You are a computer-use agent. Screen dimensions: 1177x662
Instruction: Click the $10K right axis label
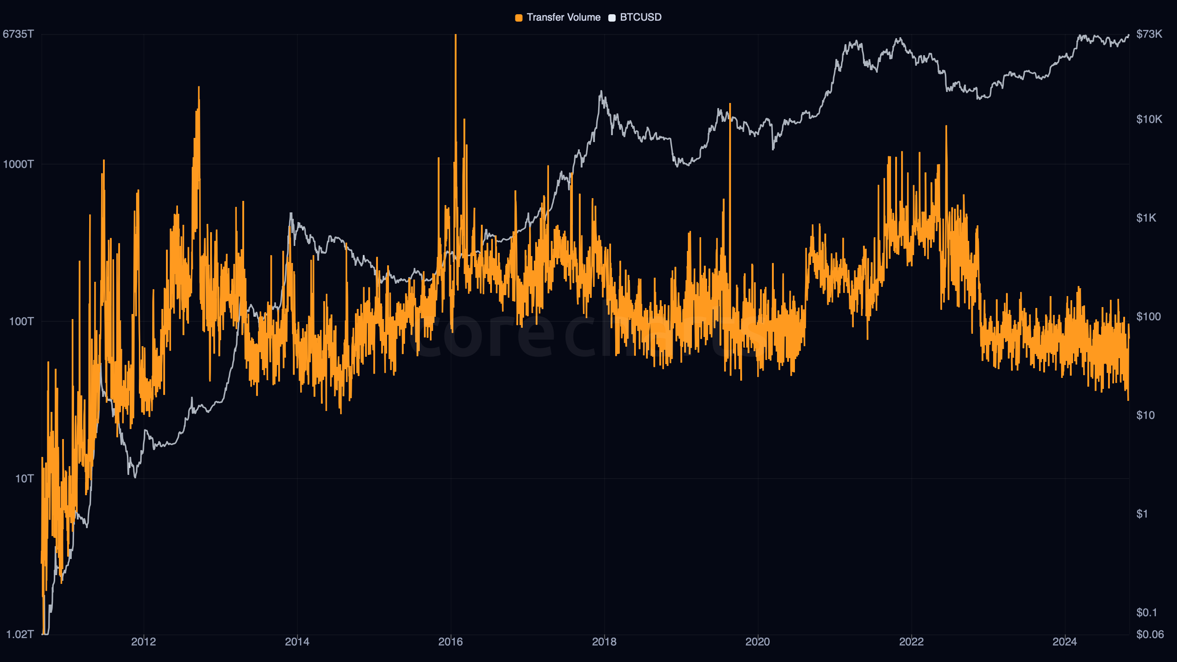coord(1149,120)
